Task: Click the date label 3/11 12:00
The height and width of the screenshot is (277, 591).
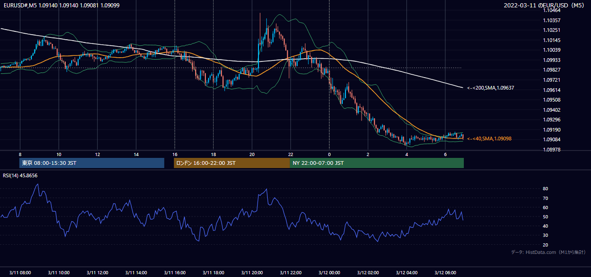Action: pos(97,273)
